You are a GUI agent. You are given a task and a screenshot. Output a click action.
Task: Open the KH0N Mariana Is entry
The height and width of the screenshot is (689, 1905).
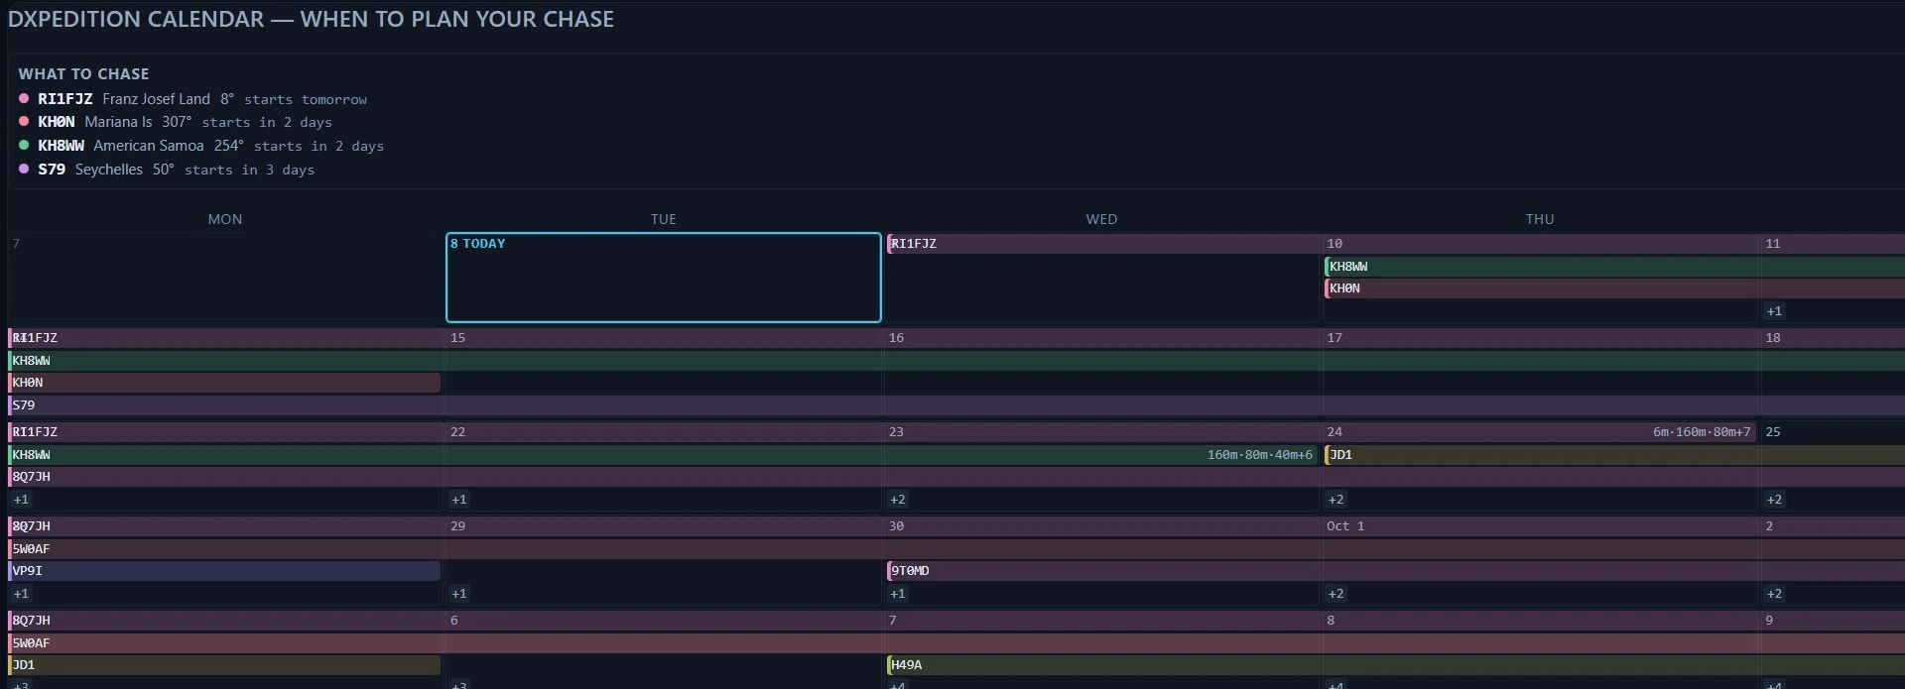[x=176, y=122]
